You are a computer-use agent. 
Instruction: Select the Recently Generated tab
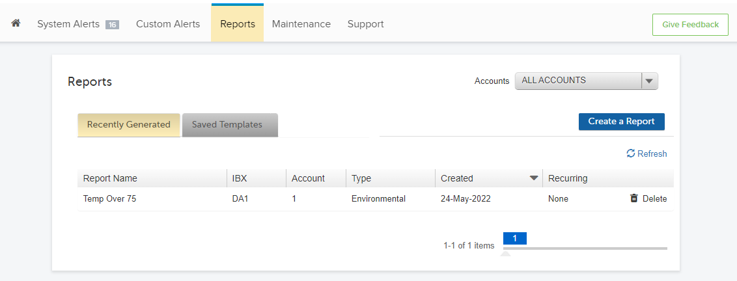[x=129, y=125]
